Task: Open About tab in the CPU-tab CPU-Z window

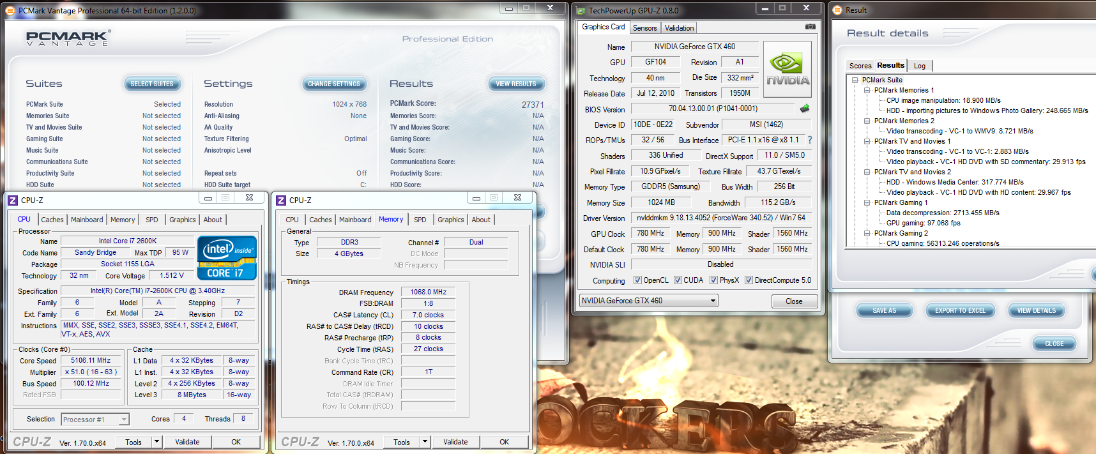Action: coord(213,220)
